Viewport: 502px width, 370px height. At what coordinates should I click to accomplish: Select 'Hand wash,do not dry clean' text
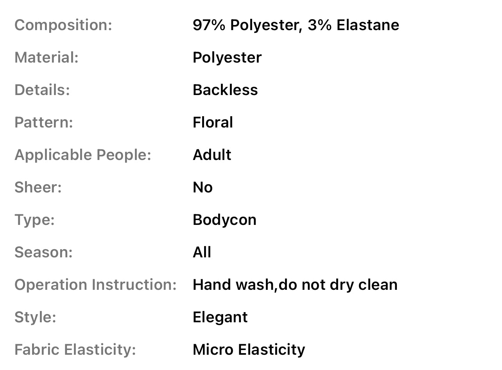[x=295, y=285]
